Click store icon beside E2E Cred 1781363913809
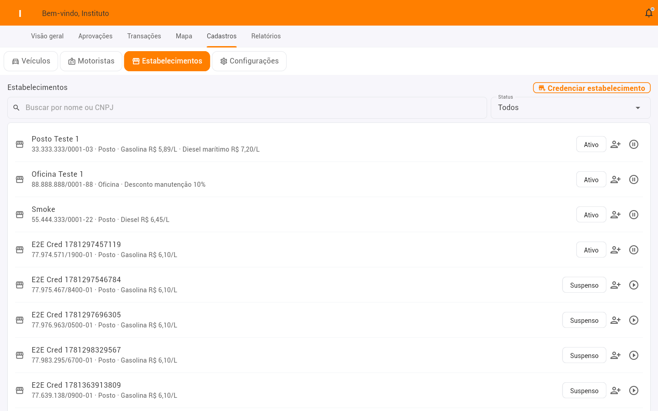Image resolution: width=658 pixels, height=411 pixels. [x=20, y=390]
